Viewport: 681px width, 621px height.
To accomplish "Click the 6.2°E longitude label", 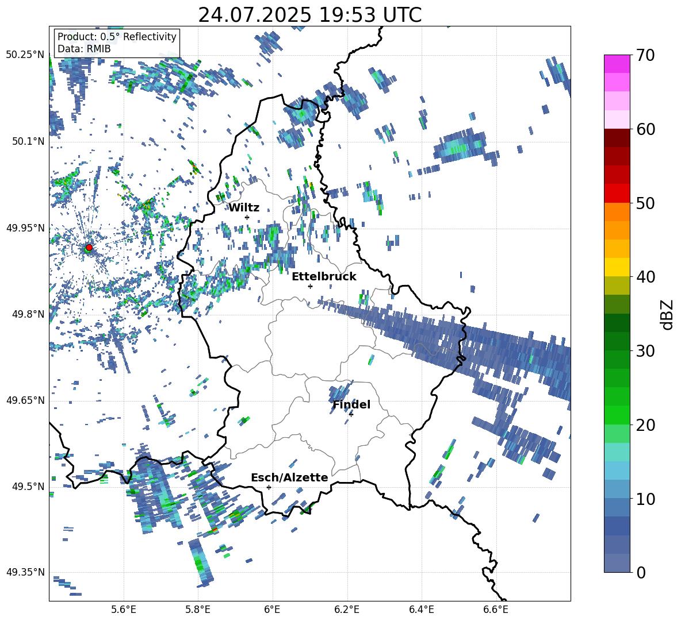I will [x=347, y=610].
